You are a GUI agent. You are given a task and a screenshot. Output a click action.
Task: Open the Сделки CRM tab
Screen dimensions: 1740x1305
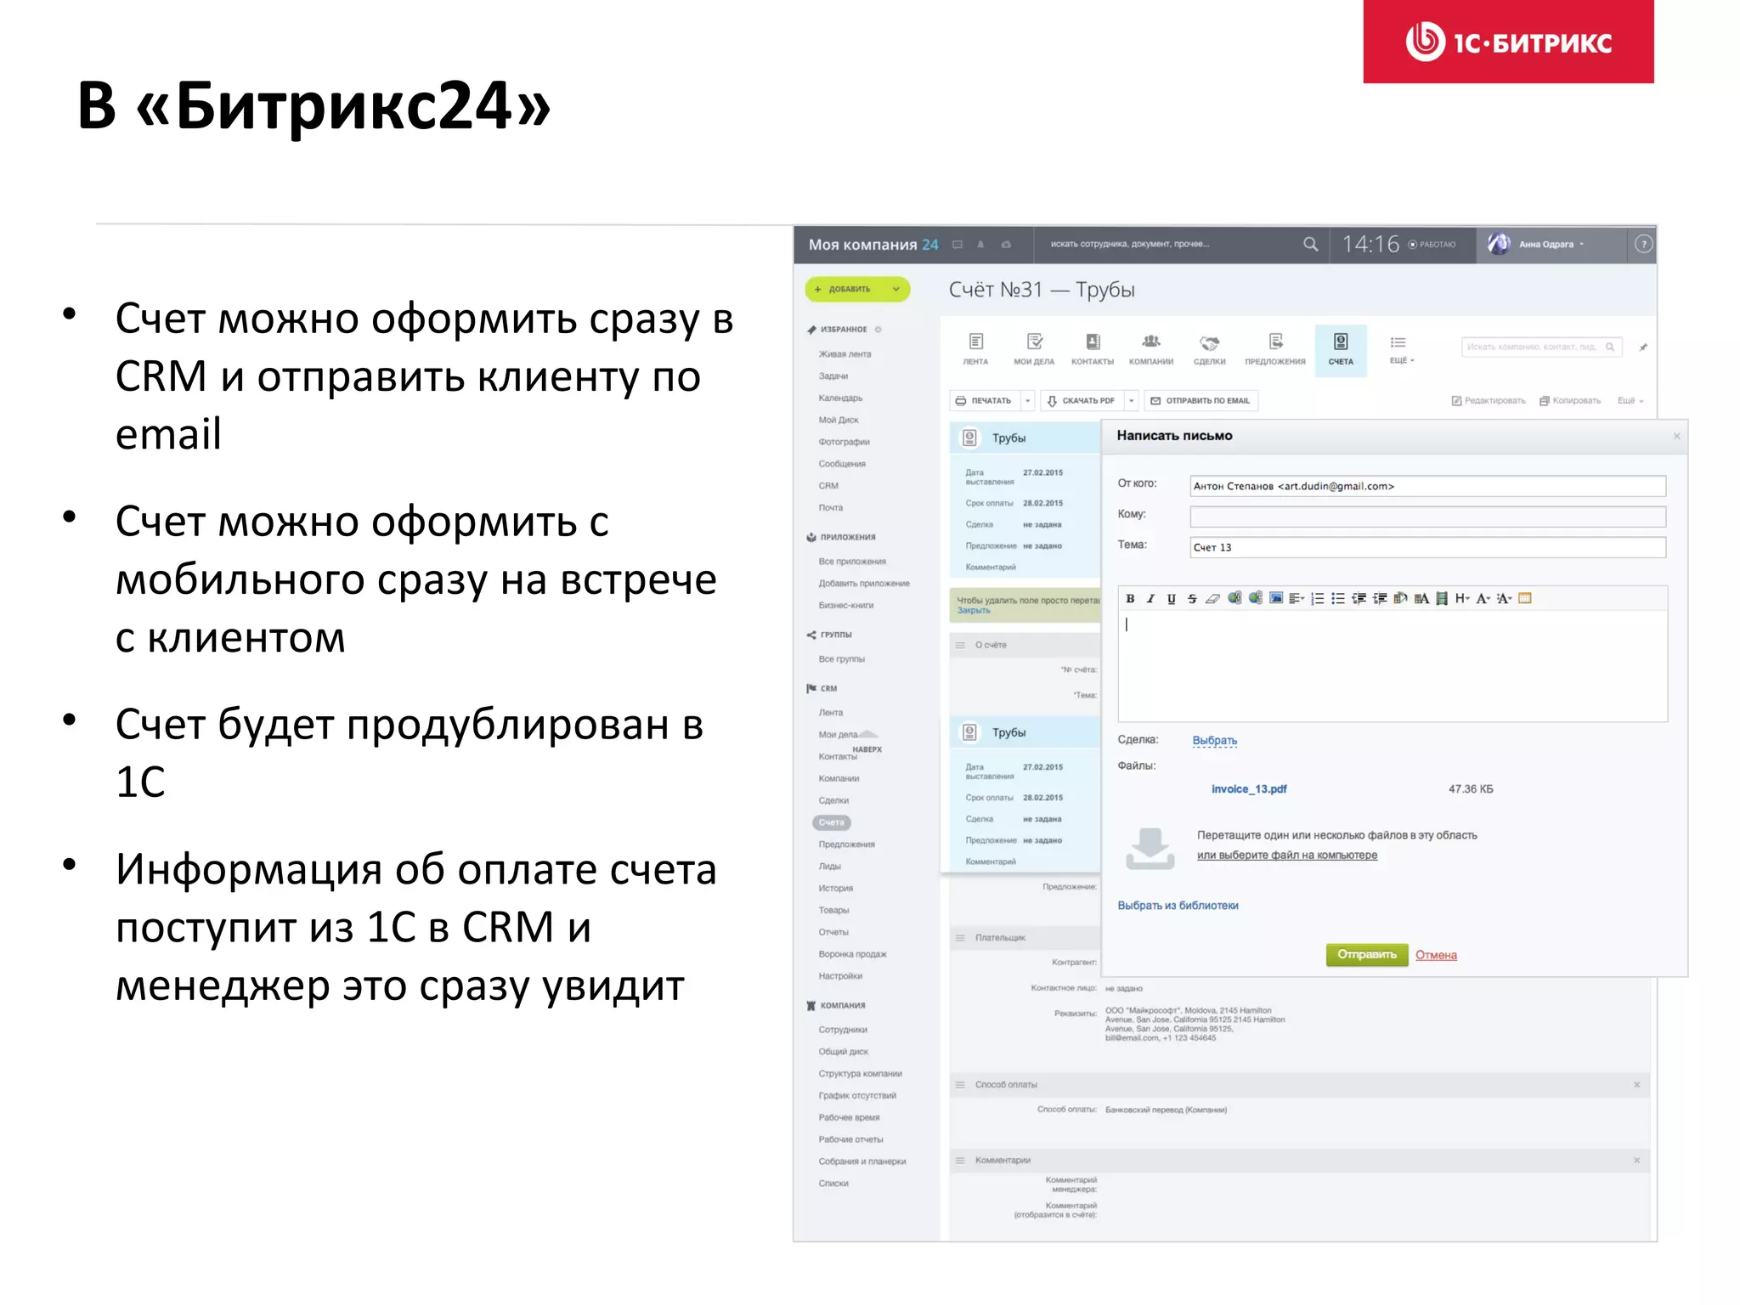click(x=1209, y=349)
